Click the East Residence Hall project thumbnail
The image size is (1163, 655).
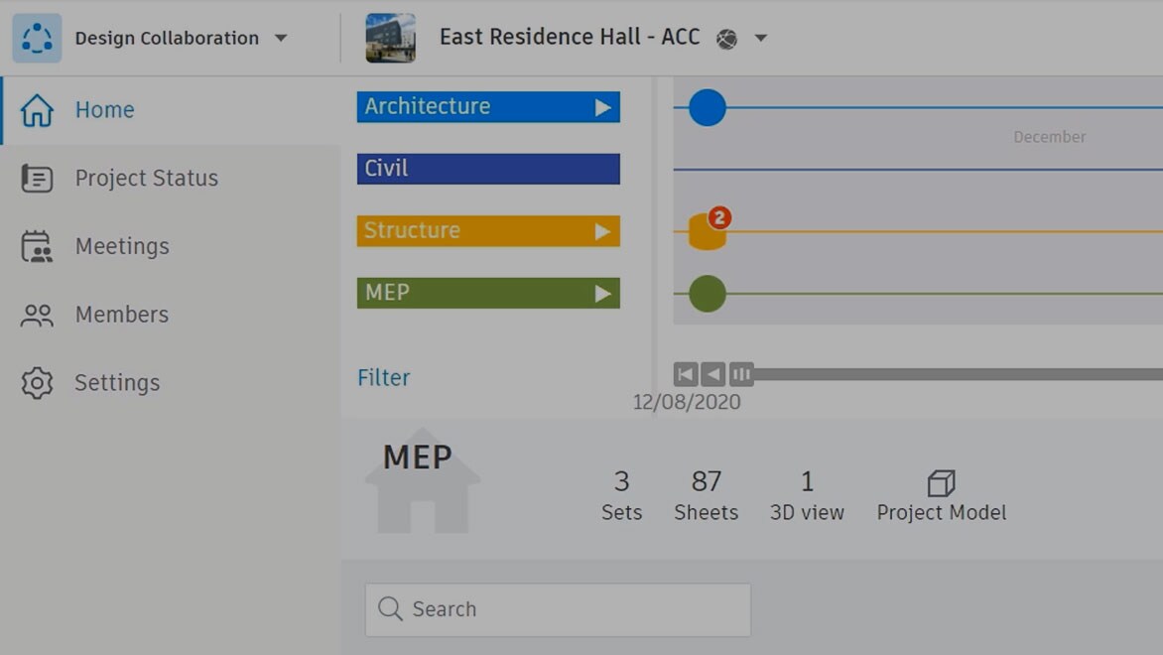coord(390,38)
